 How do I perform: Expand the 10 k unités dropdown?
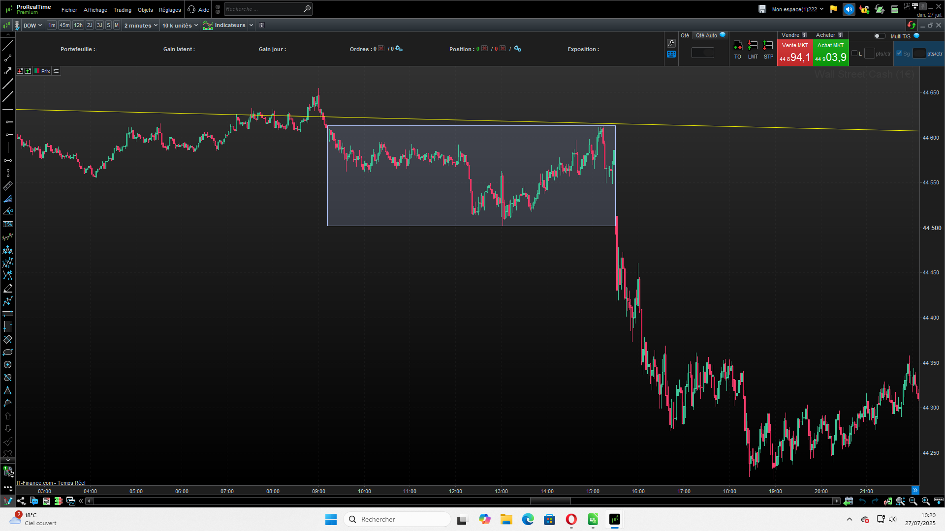click(180, 26)
